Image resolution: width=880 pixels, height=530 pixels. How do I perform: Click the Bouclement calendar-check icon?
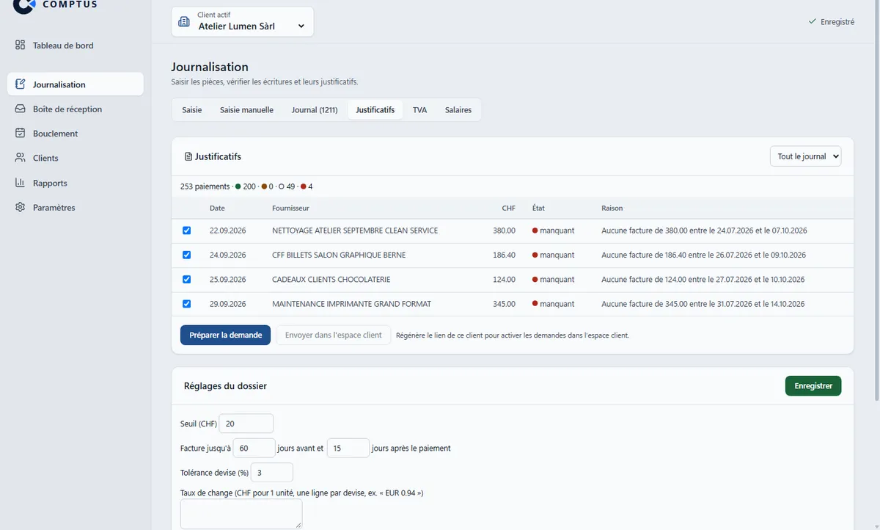tap(21, 134)
